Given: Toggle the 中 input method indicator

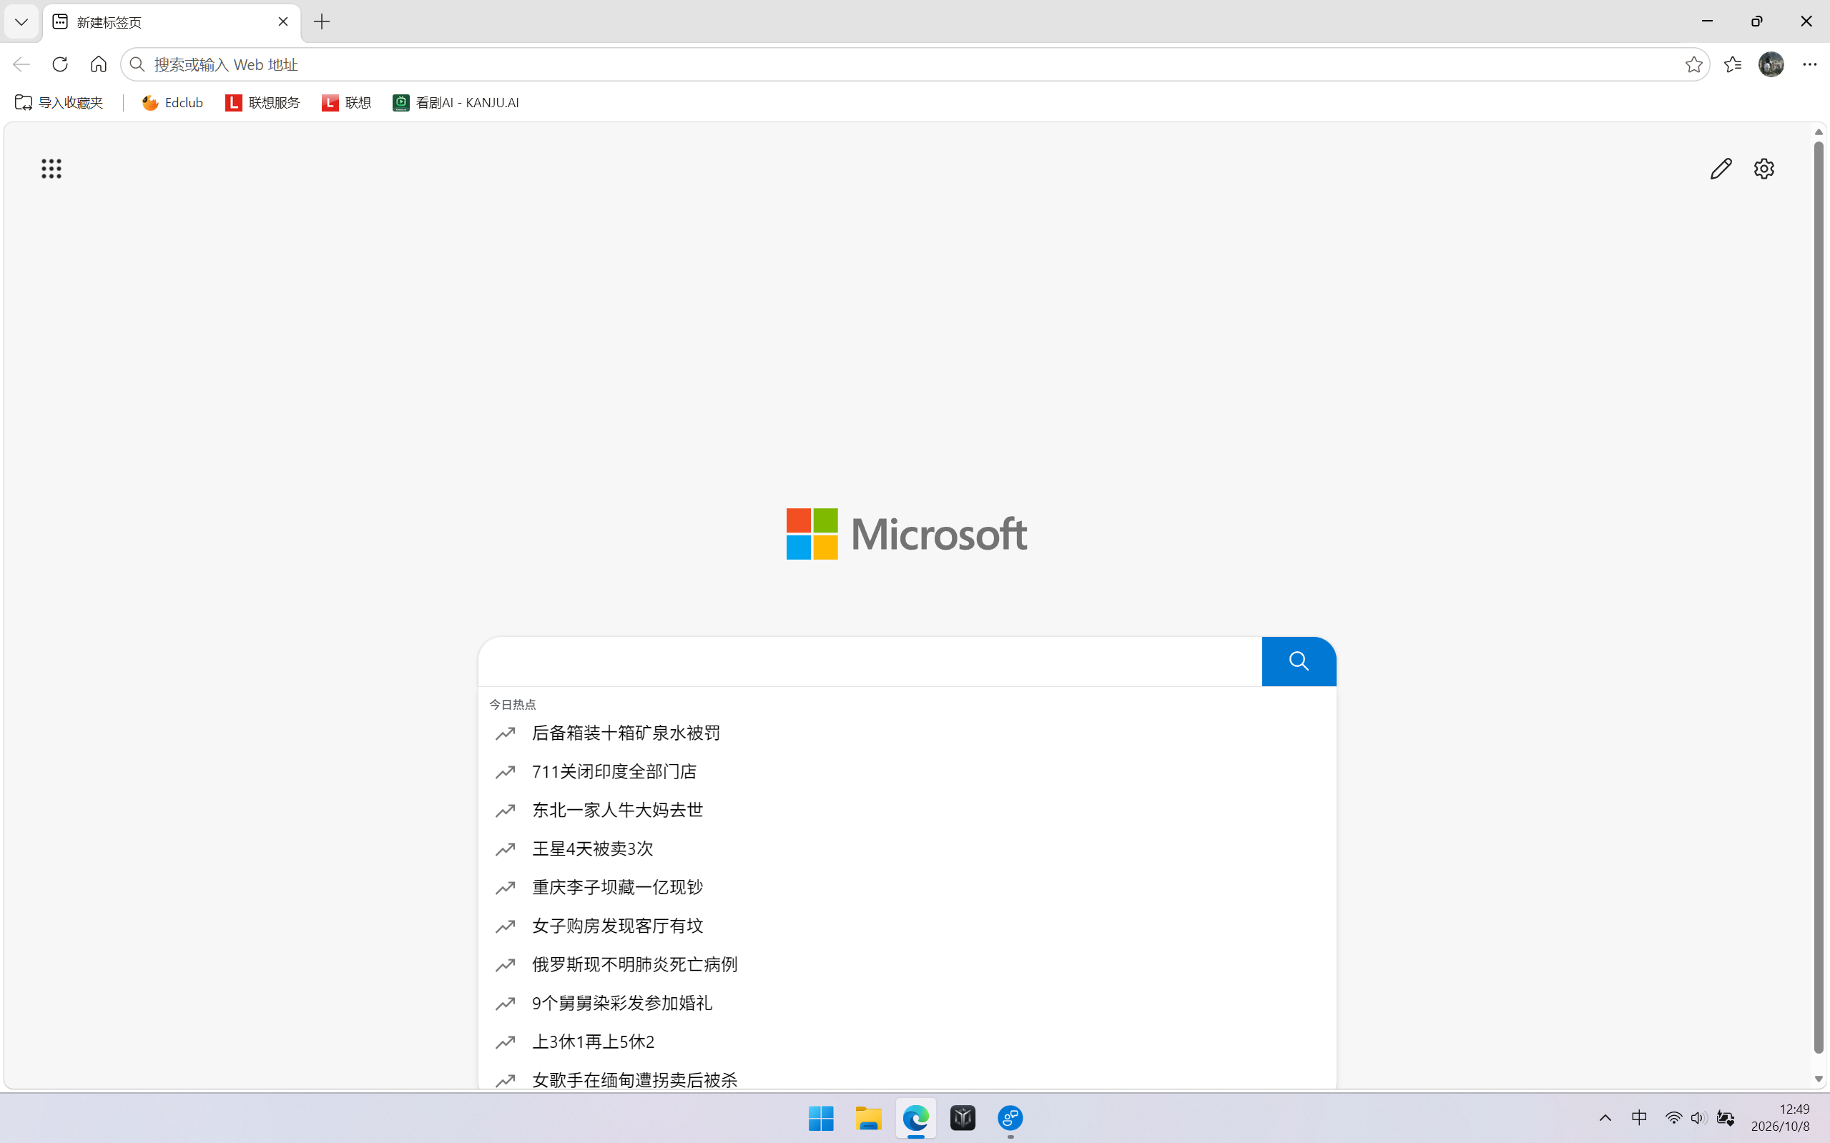Looking at the screenshot, I should point(1638,1118).
